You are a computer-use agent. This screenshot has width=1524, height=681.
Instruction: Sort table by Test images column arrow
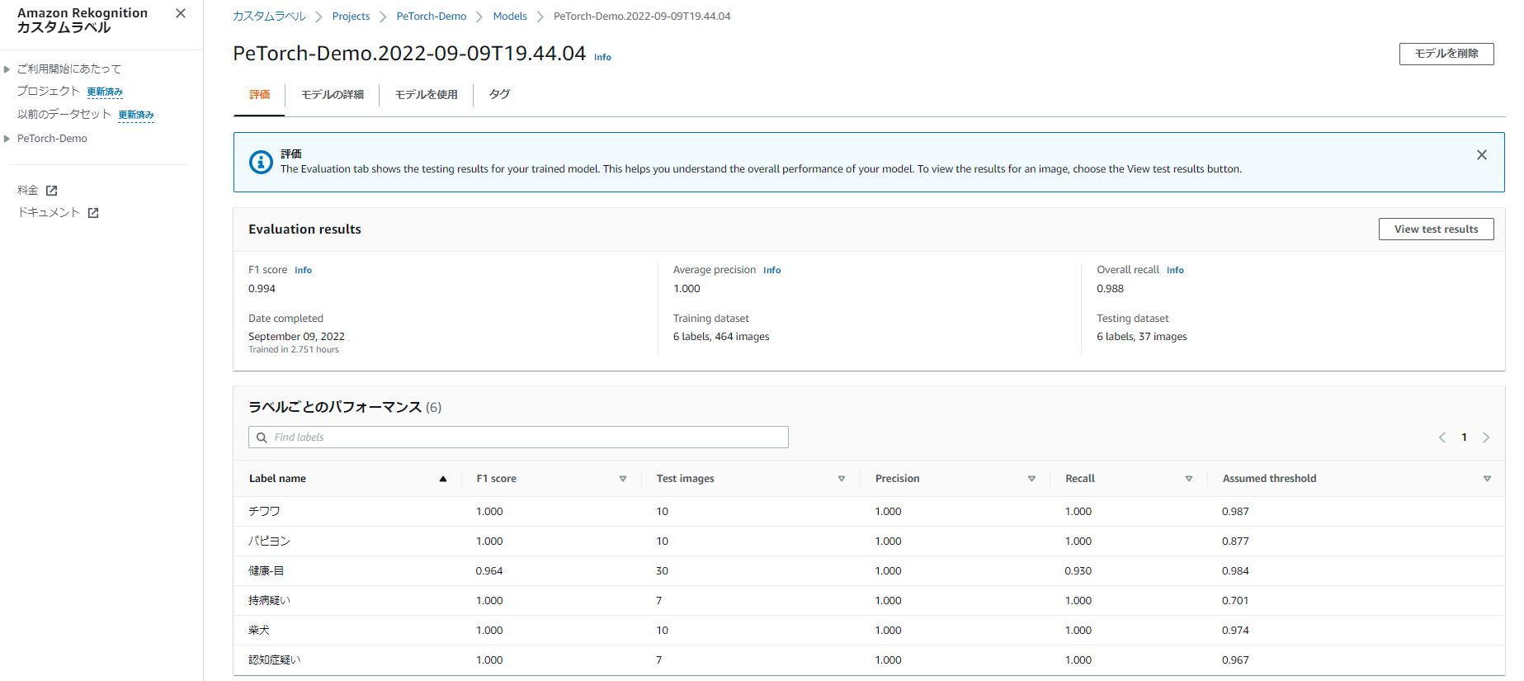pyautogui.click(x=841, y=479)
